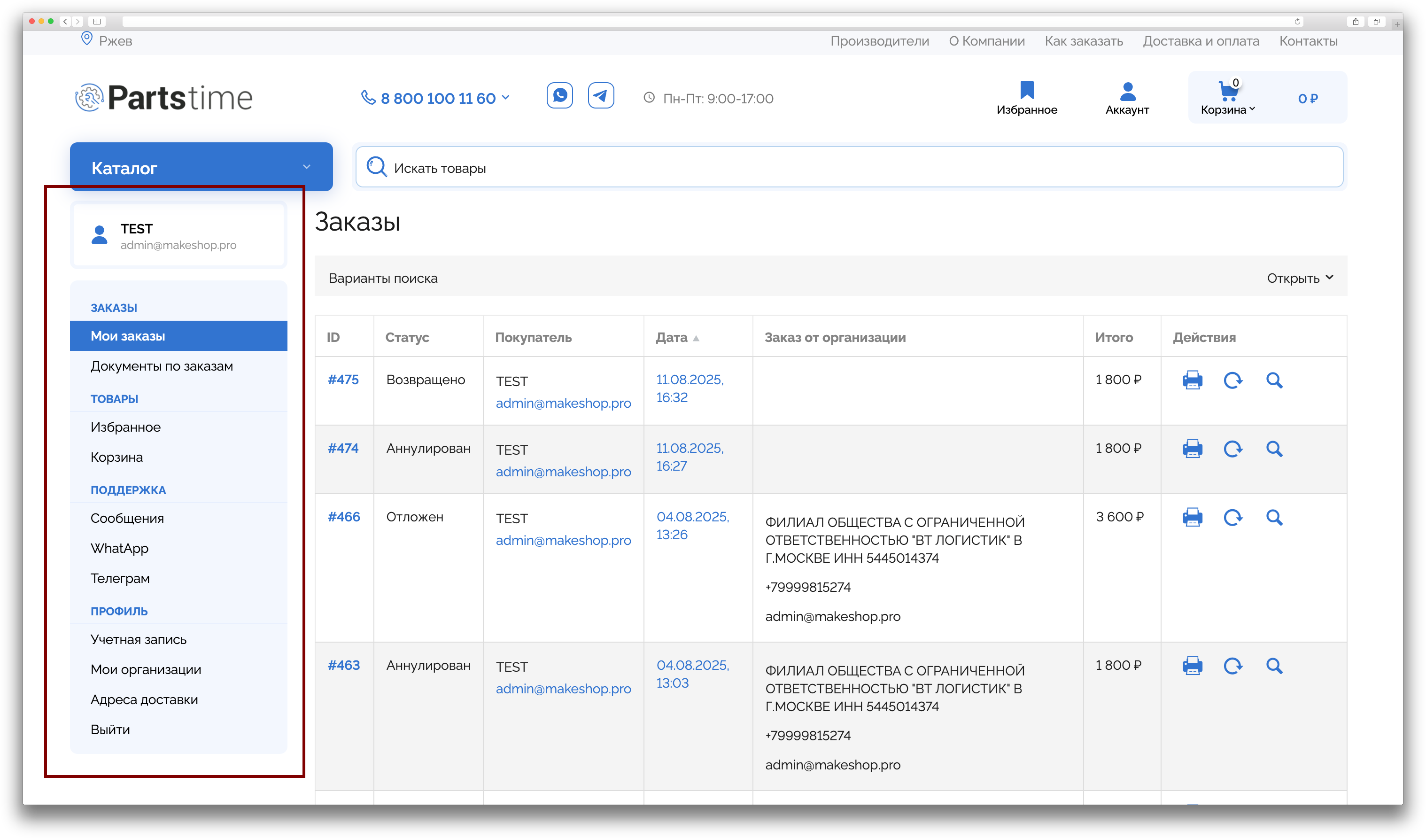Image resolution: width=1426 pixels, height=838 pixels.
Task: Open Документы по заказам in sidebar
Action: (161, 366)
